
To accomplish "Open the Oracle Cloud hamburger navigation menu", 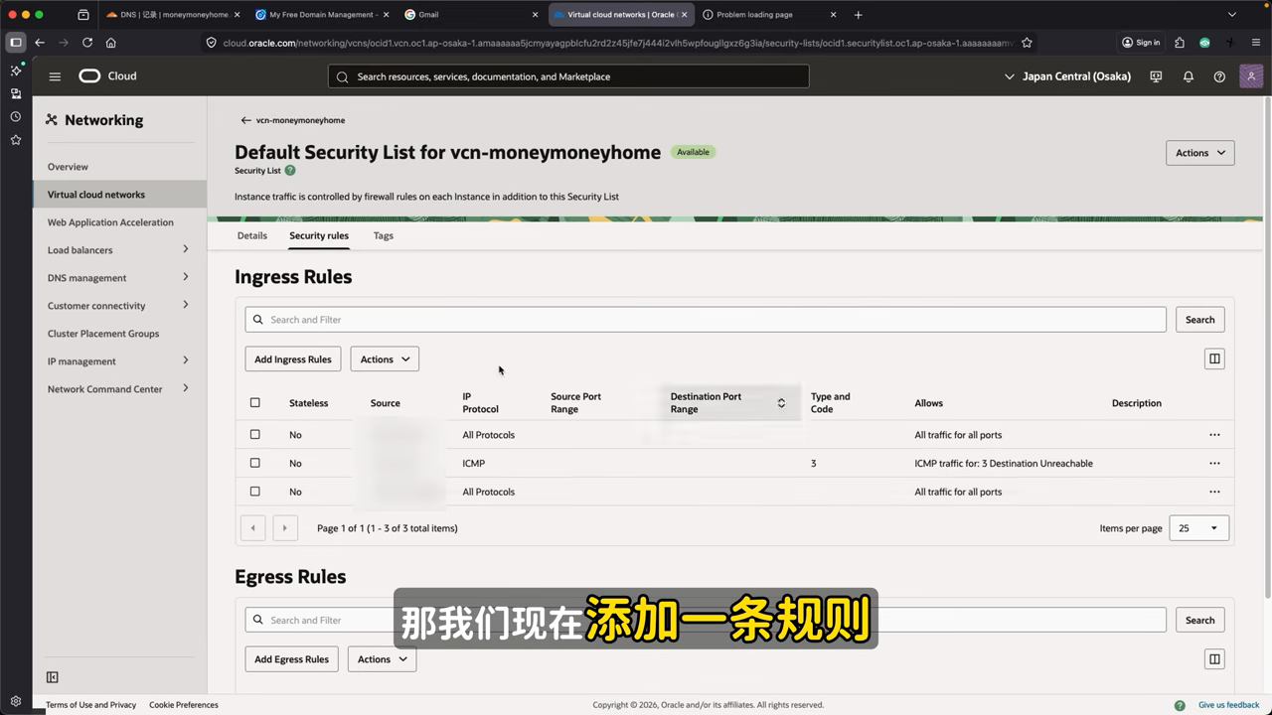I will pyautogui.click(x=55, y=76).
